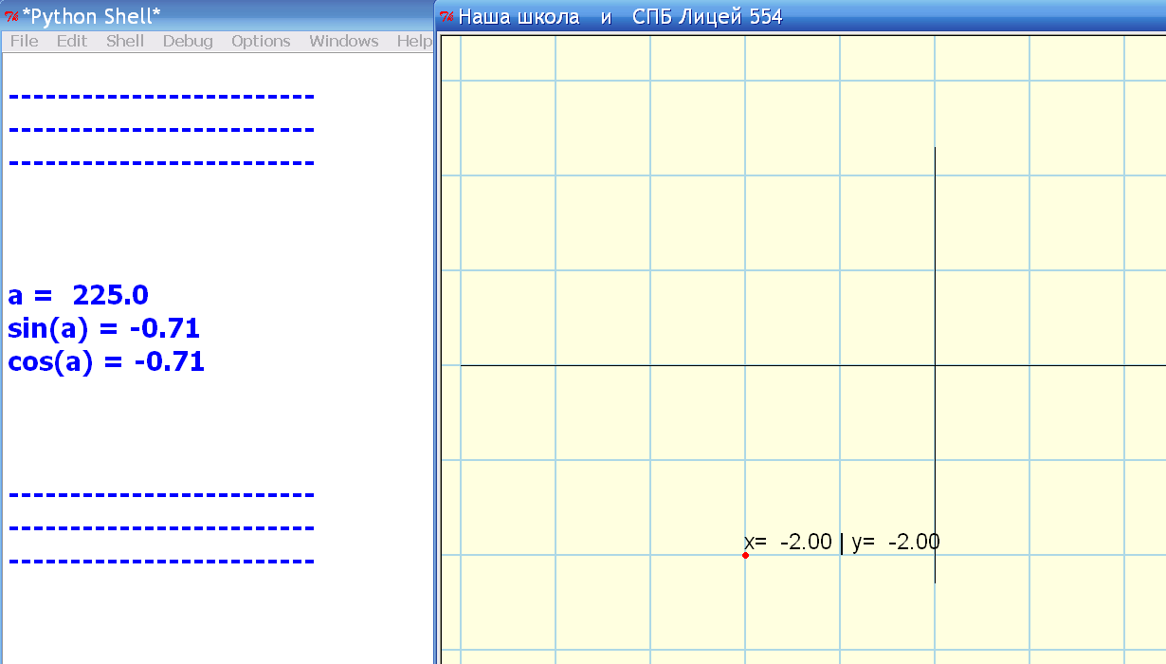Click the Tk feather icon in Python Shell title bar
This screenshot has height=664, width=1166.
11,16
